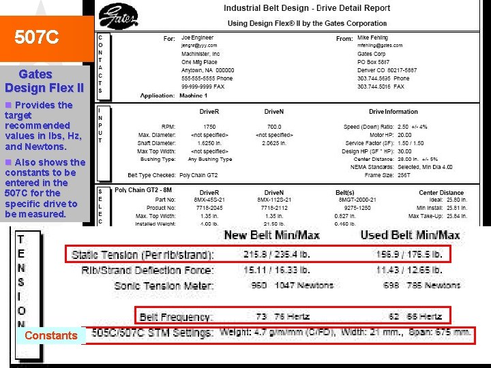The height and width of the screenshot is (368, 491).
Task: Click the email "jengnr@yyy.com"
Action: click(x=199, y=46)
